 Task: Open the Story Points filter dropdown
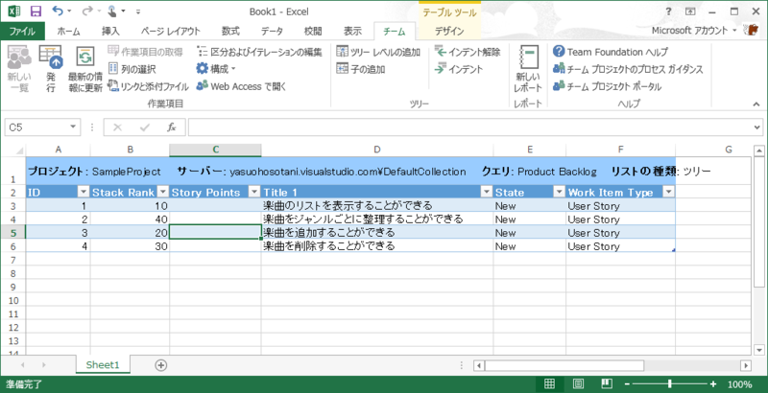pos(254,192)
